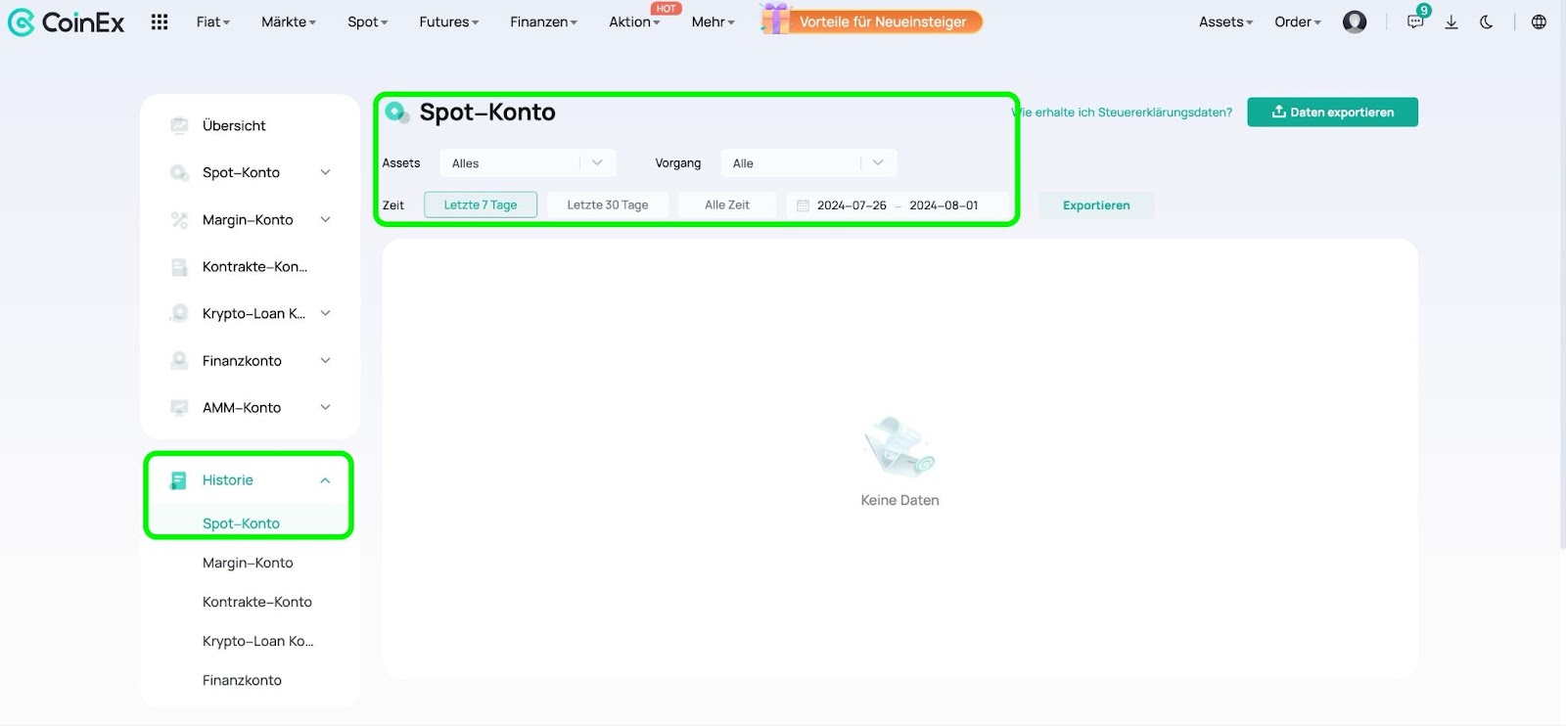Click the gift box promo icon
The image size is (1566, 726).
point(775,19)
